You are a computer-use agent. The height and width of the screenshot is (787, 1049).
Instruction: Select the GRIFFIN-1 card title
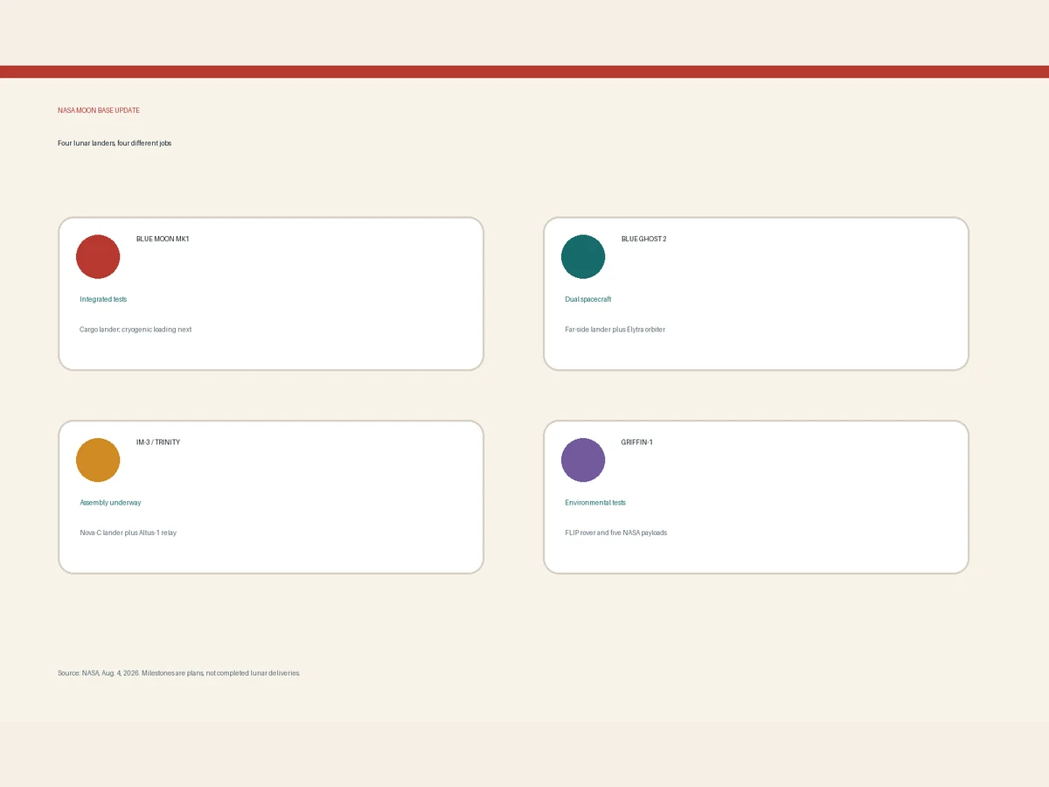637,442
